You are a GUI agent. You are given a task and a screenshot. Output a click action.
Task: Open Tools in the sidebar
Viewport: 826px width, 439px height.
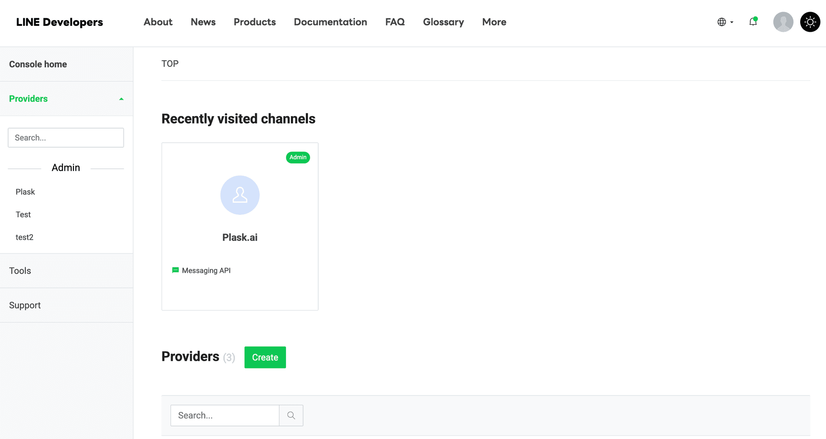(x=67, y=271)
